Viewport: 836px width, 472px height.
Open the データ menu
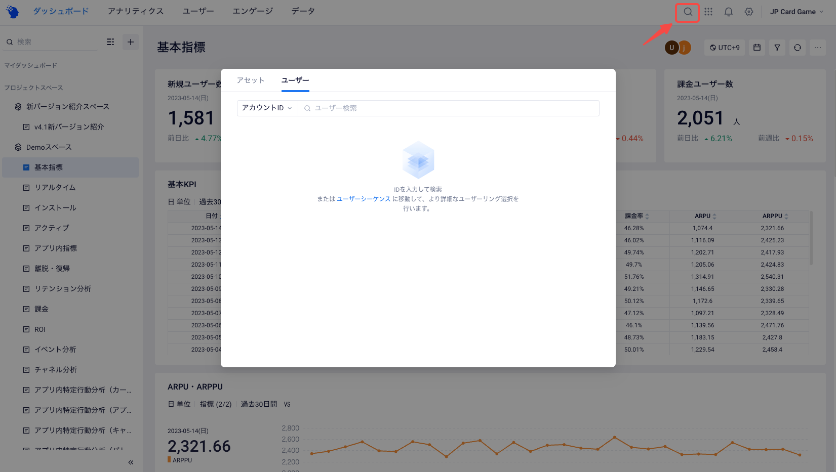(303, 11)
